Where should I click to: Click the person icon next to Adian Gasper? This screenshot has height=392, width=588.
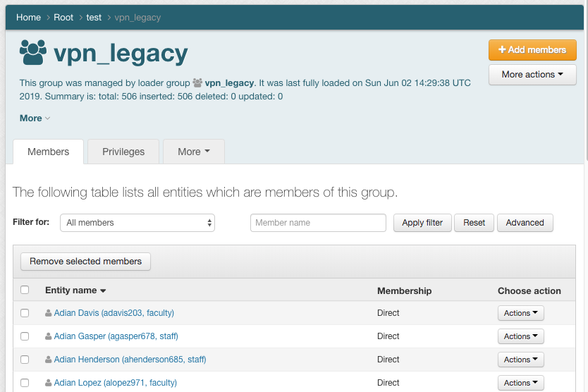[x=49, y=336]
